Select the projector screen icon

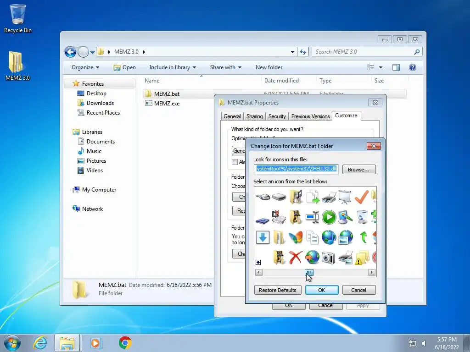point(345,197)
